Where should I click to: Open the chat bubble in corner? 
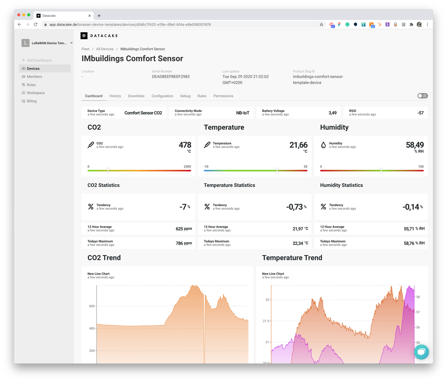coord(421,352)
